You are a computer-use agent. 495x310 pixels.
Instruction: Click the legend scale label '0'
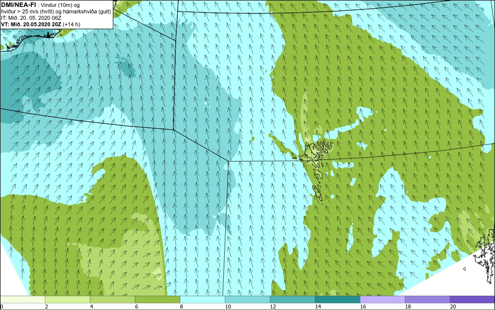pyautogui.click(x=1, y=307)
